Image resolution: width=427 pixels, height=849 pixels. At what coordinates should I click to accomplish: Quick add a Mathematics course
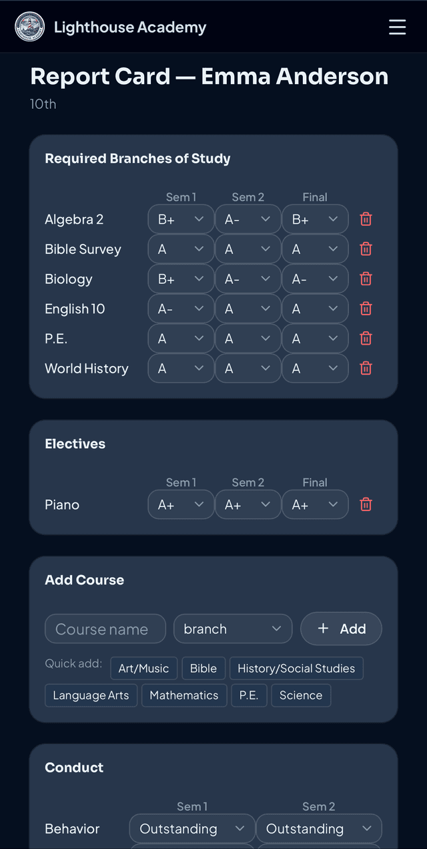tap(184, 695)
